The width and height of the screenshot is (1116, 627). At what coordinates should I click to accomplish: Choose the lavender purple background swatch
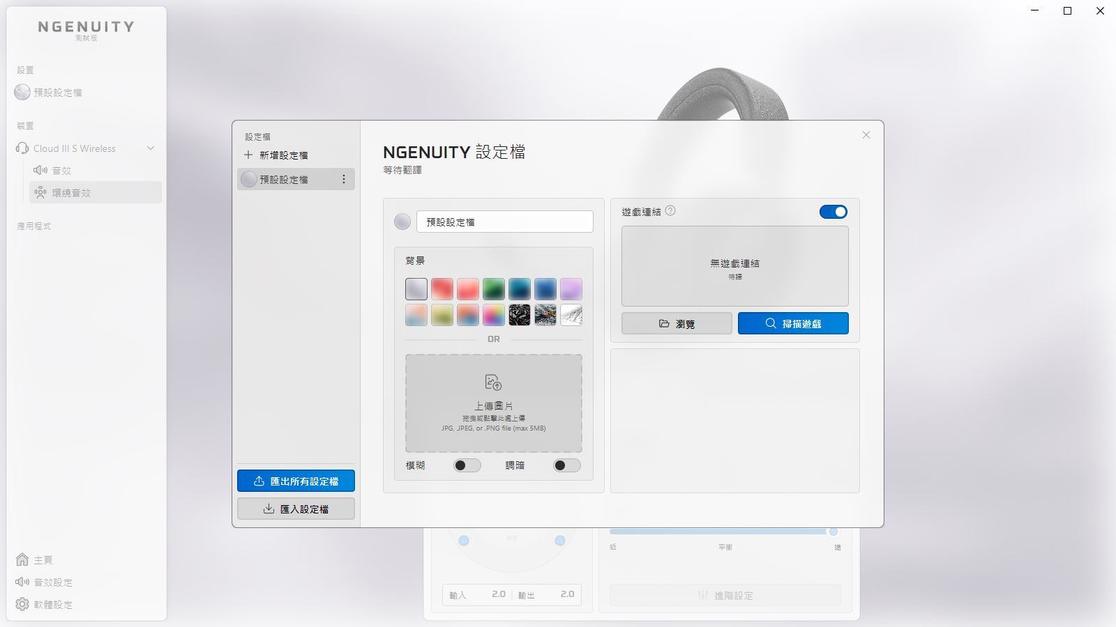point(571,288)
